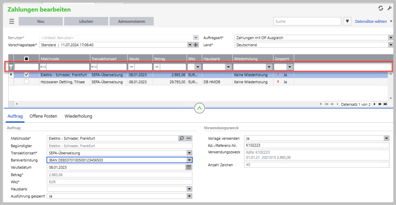This screenshot has height=205, width=396.
Task: Click the three-dots button next to Matchcode
Action: [189, 138]
